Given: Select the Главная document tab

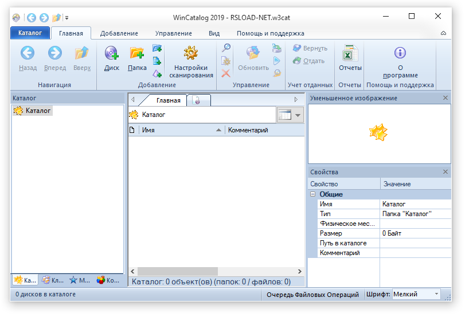Looking at the screenshot, I should [168, 100].
